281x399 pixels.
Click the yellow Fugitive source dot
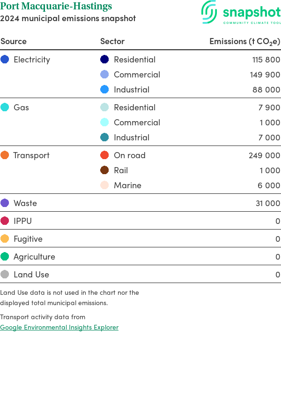coord(5,239)
